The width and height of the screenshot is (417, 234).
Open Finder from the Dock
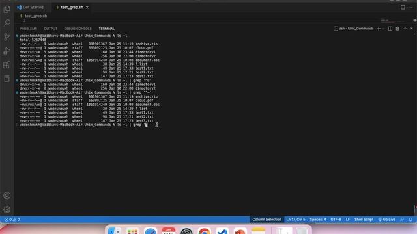click(x=115, y=231)
